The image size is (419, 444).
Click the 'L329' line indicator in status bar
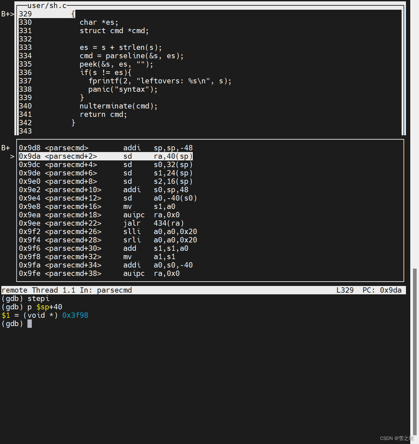(x=345, y=290)
